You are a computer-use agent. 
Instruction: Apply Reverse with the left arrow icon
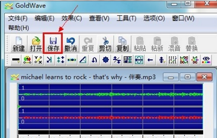(150, 60)
